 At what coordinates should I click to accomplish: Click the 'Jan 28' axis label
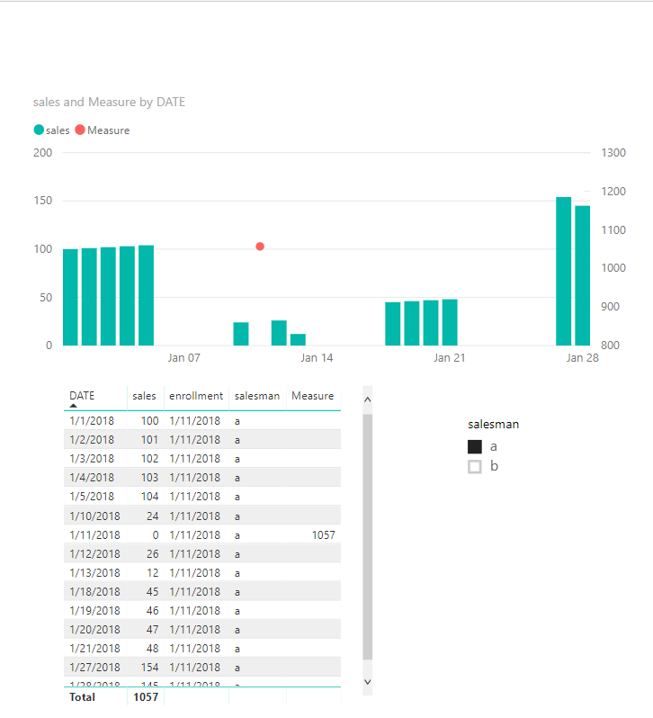pos(582,357)
